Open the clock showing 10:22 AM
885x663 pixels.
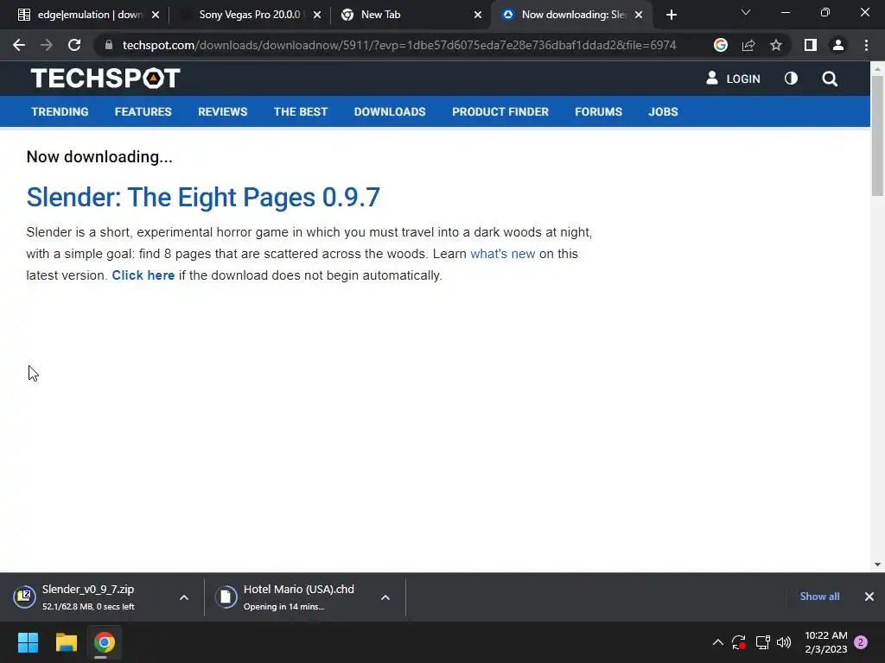coord(825,642)
